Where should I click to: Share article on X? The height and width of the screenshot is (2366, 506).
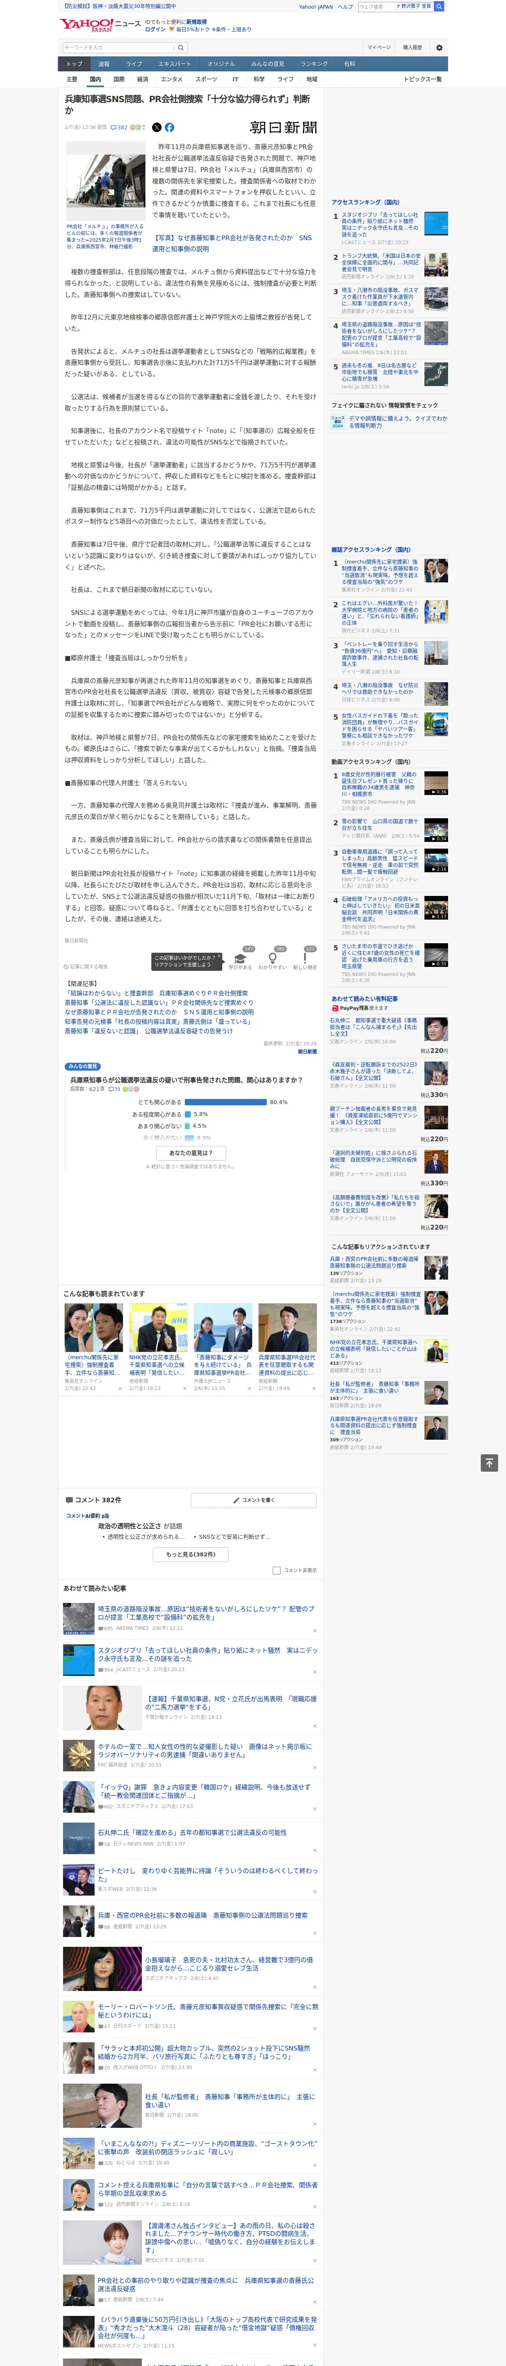(156, 128)
